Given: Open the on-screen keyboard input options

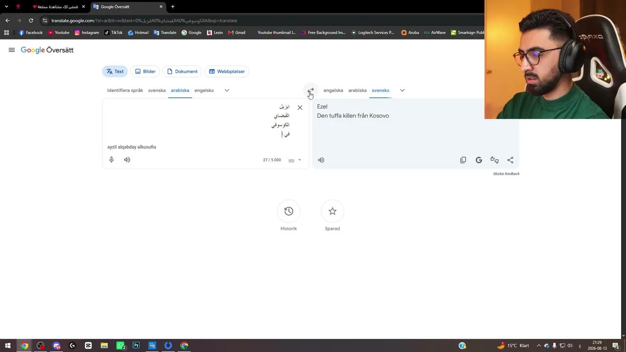Looking at the screenshot, I should pos(295,160).
